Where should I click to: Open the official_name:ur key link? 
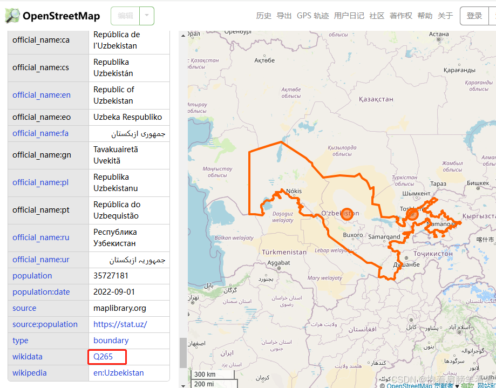[41, 260]
